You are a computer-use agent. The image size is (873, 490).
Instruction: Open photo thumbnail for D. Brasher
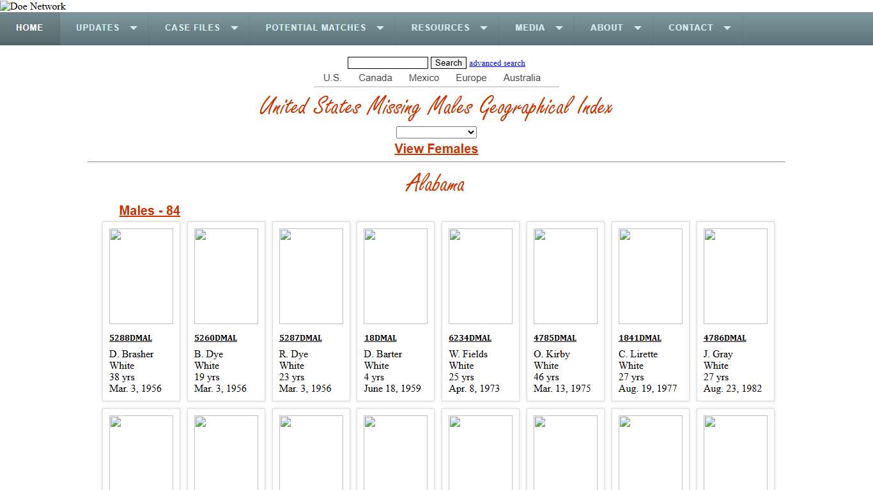pyautogui.click(x=141, y=276)
